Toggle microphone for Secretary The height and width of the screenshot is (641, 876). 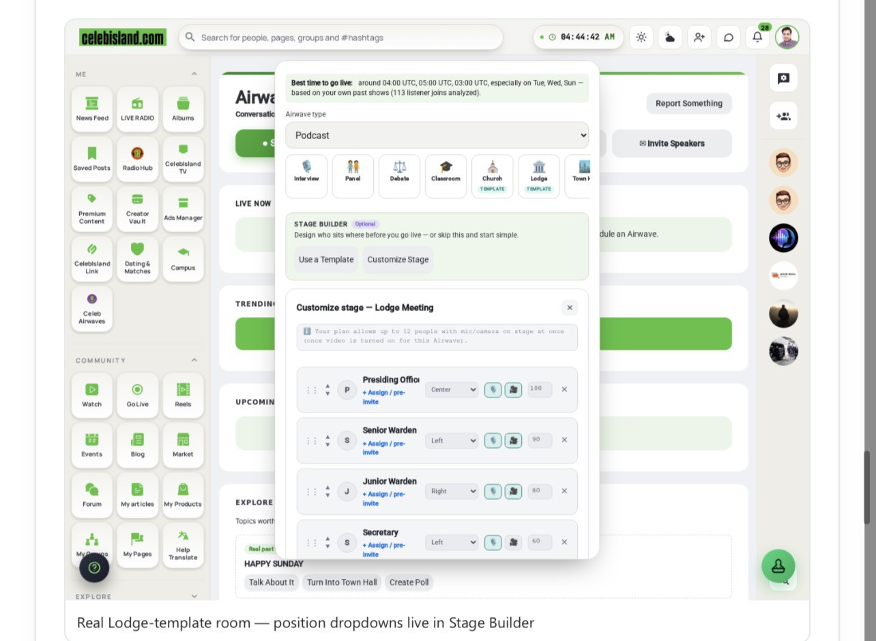point(493,542)
